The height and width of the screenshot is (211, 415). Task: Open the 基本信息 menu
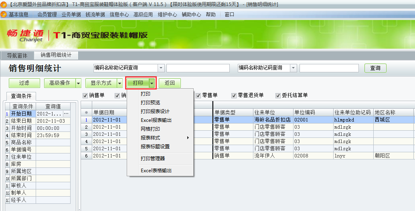18,14
